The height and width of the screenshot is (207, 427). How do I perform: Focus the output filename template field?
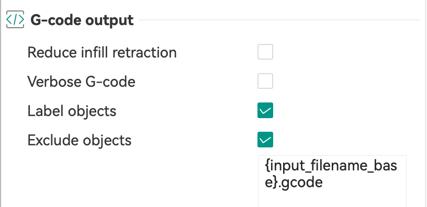pos(332,181)
